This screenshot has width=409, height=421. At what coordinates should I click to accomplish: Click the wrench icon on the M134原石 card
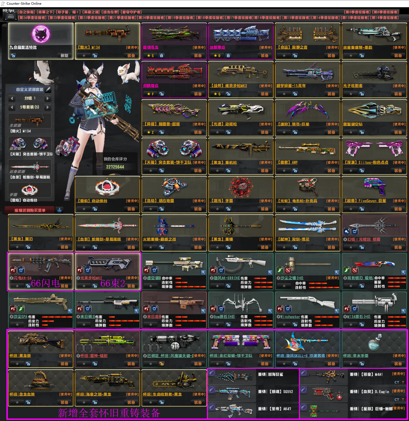[403, 311]
